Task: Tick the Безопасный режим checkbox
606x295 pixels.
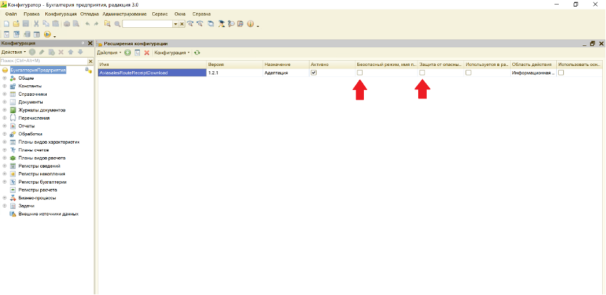Action: tap(359, 72)
